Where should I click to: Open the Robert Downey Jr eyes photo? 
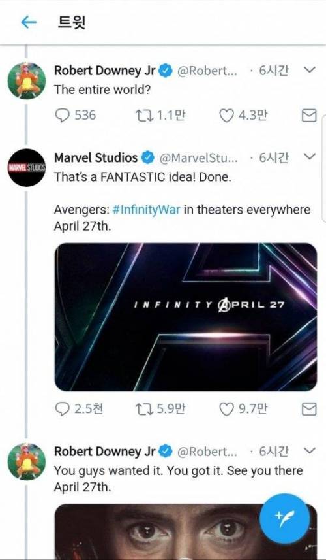(x=186, y=532)
